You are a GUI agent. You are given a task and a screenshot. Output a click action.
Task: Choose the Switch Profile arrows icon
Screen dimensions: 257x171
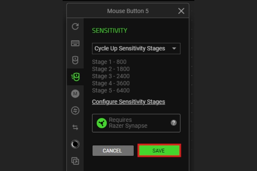coord(75,127)
